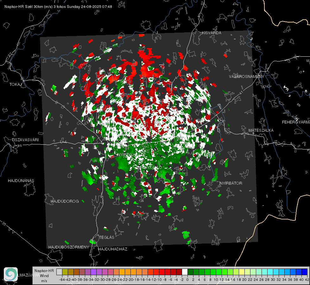Click the legend value label -64

tap(62, 280)
